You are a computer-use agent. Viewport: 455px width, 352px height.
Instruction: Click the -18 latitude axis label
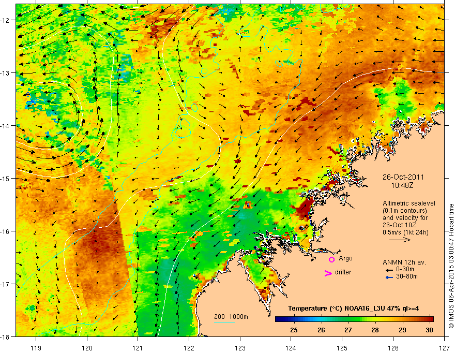click(6, 337)
